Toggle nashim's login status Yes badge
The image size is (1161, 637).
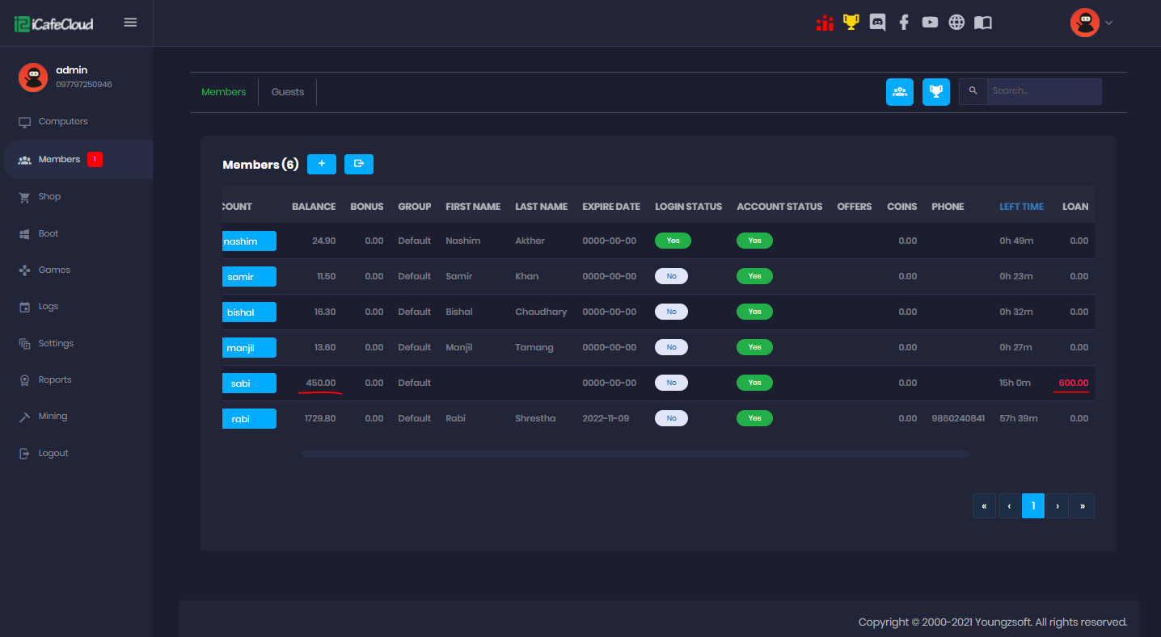[x=673, y=241]
